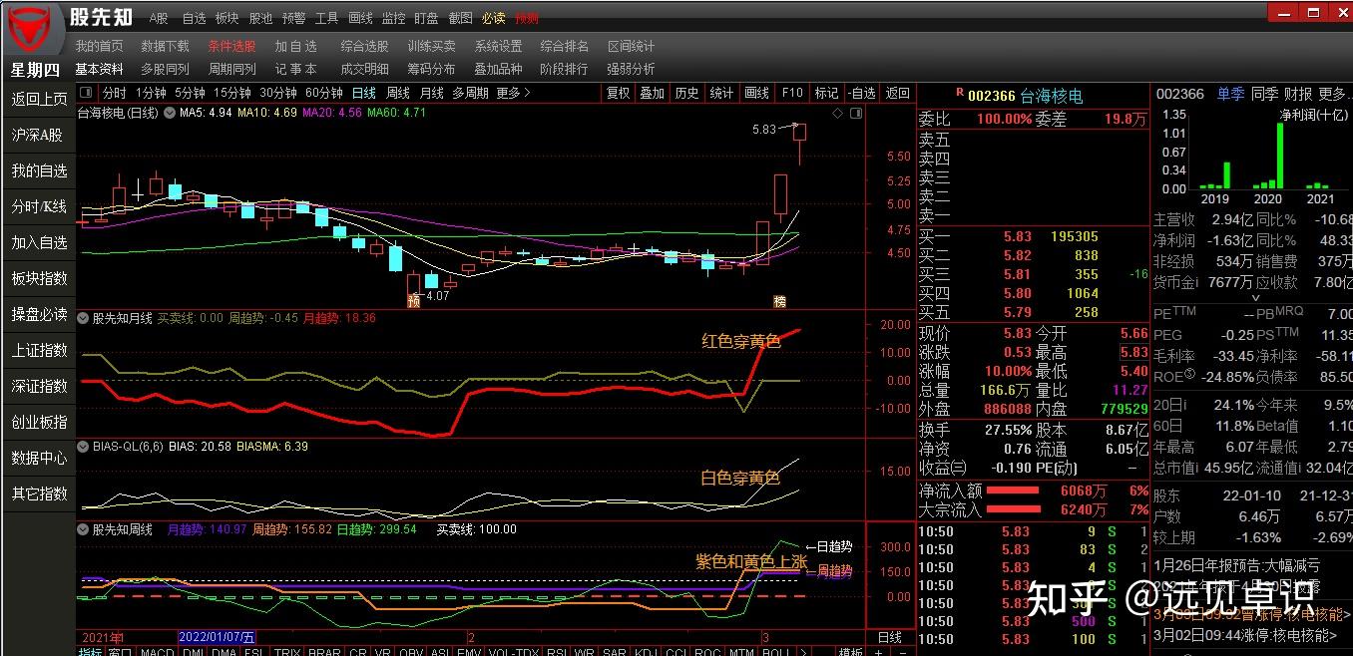1353x656 pixels.
Task: Expand the indicator tabs arrow after BOLL
Action: (804, 653)
